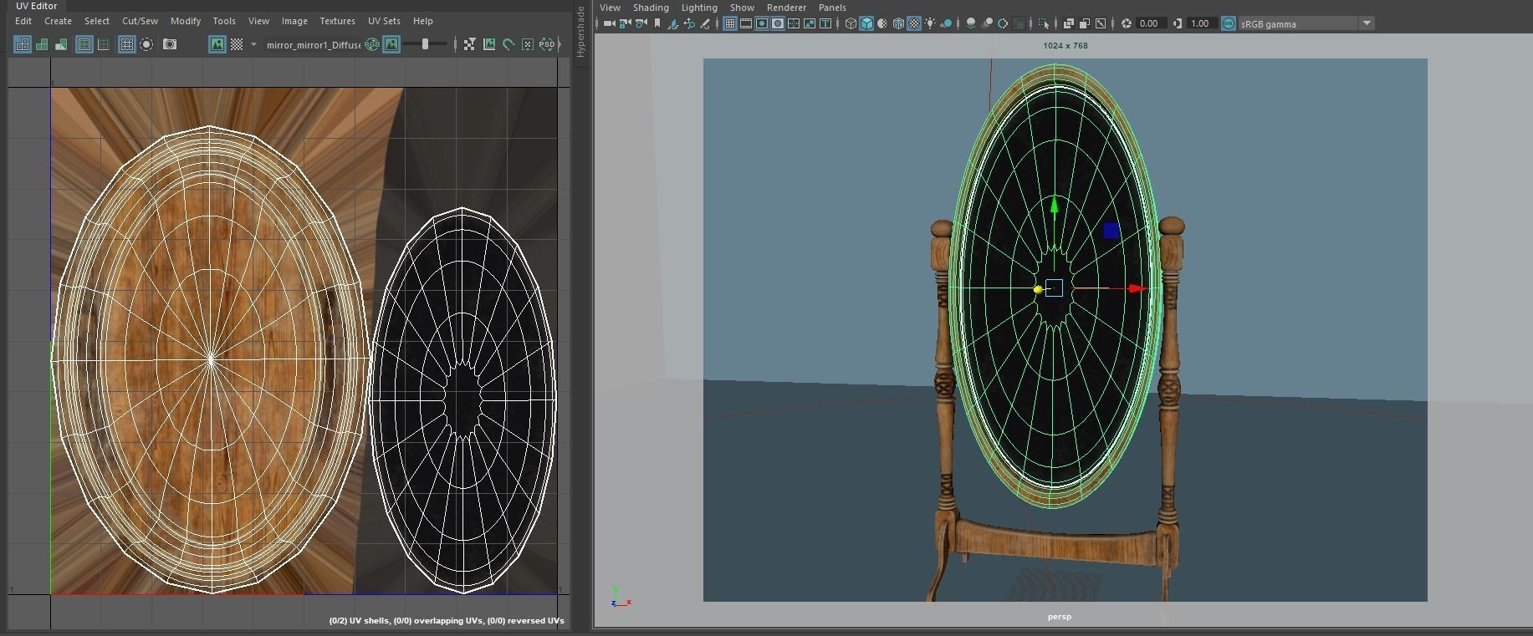This screenshot has height=636, width=1533.
Task: Click the filtered image toggle icon
Action: point(469,44)
